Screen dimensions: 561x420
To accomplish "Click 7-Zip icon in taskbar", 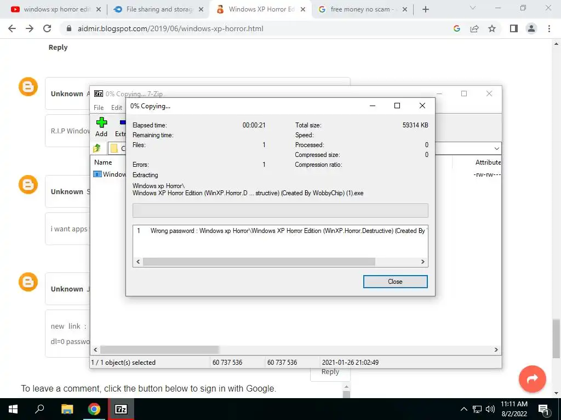I will tap(121, 409).
